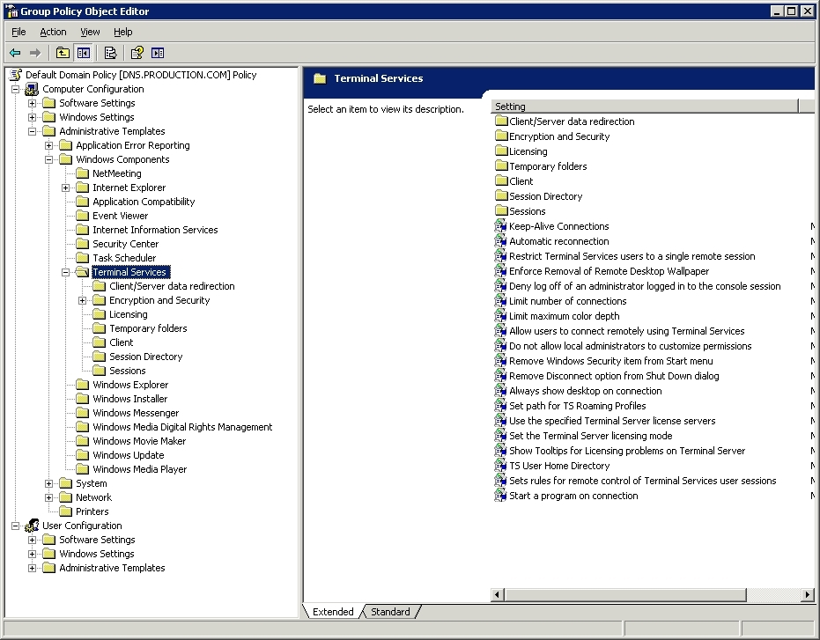Open the Licensing folder in the settings list
This screenshot has height=640, width=820.
pyautogui.click(x=528, y=151)
